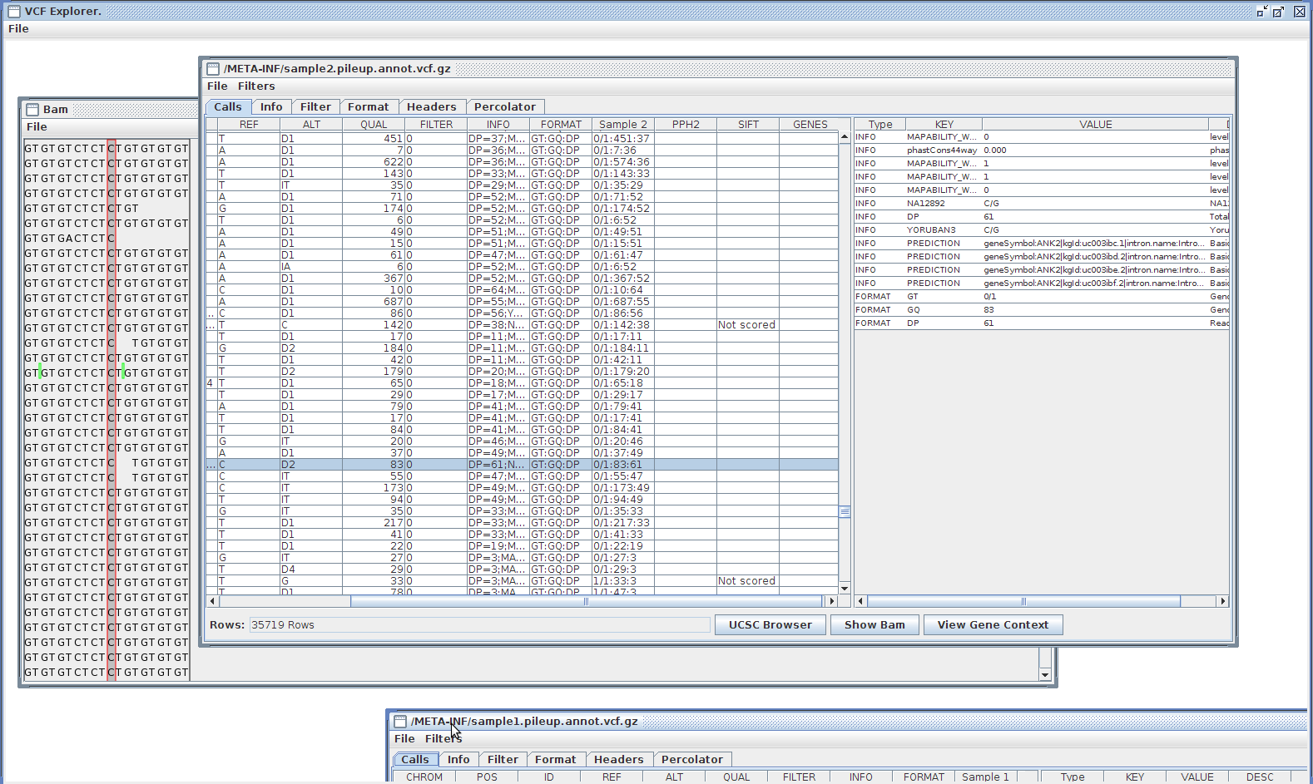Click the View Gene Context button
This screenshot has height=784, width=1313.
[993, 625]
